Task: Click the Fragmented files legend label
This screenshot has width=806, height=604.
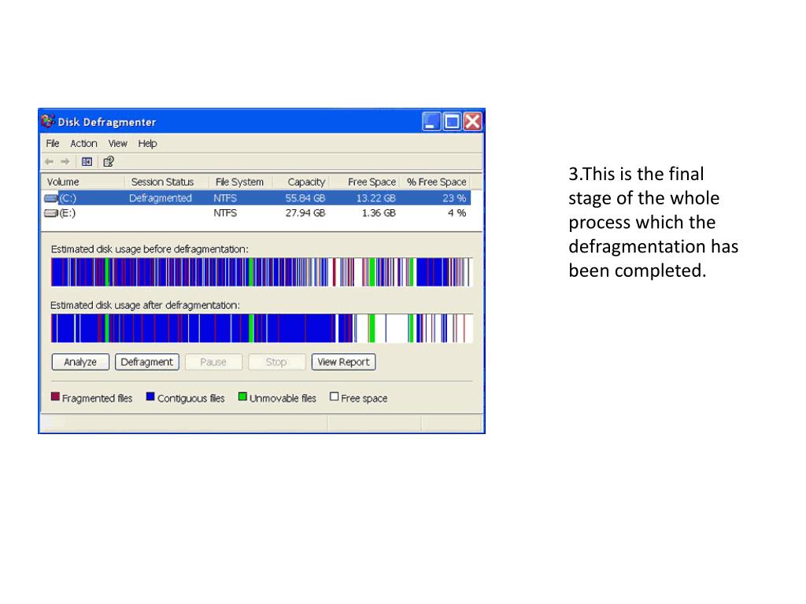Action: tap(97, 399)
